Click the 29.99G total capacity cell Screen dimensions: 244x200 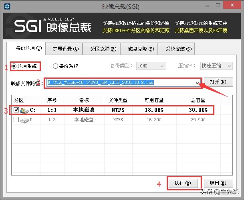pos(198,120)
